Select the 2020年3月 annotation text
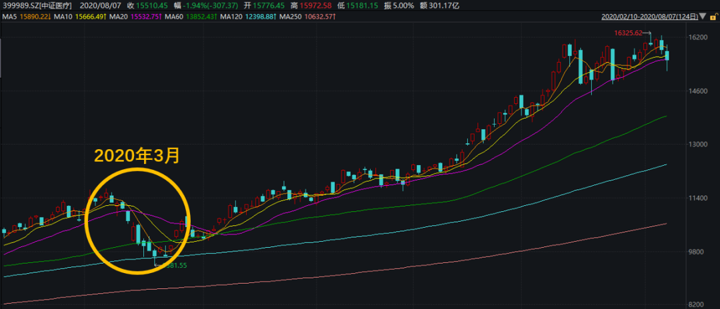Screen dimensions: 720x309 (137, 156)
